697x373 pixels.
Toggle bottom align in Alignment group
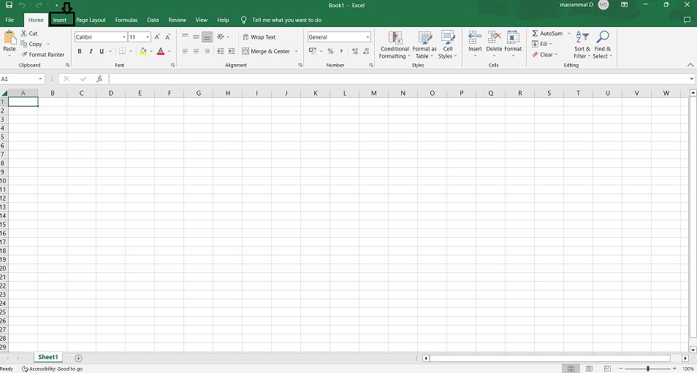(x=207, y=37)
